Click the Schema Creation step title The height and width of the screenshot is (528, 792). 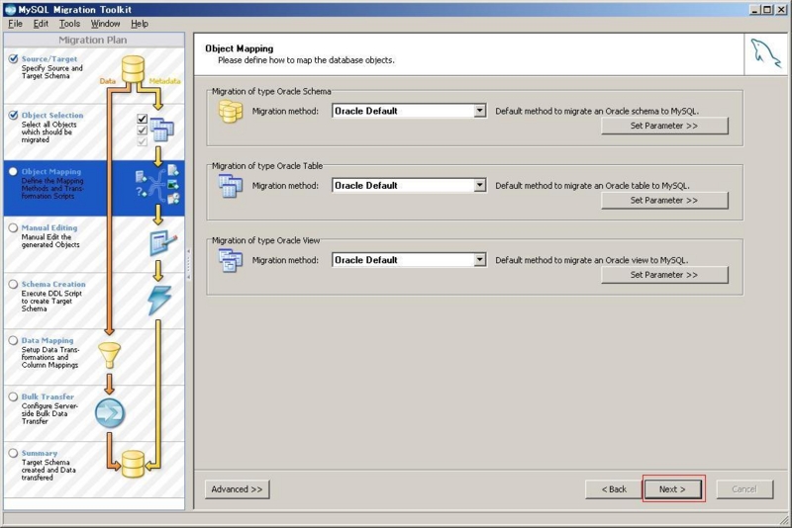tap(53, 285)
